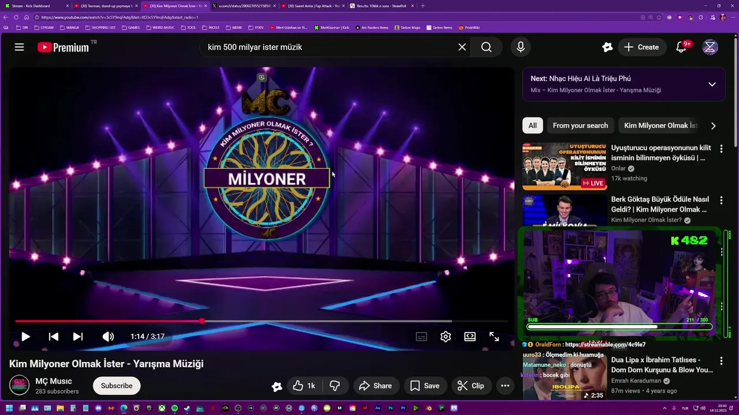Clear the search text with the X
The width and height of the screenshot is (739, 415).
[x=462, y=47]
